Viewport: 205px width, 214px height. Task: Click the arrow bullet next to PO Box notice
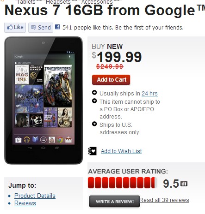point(94,101)
